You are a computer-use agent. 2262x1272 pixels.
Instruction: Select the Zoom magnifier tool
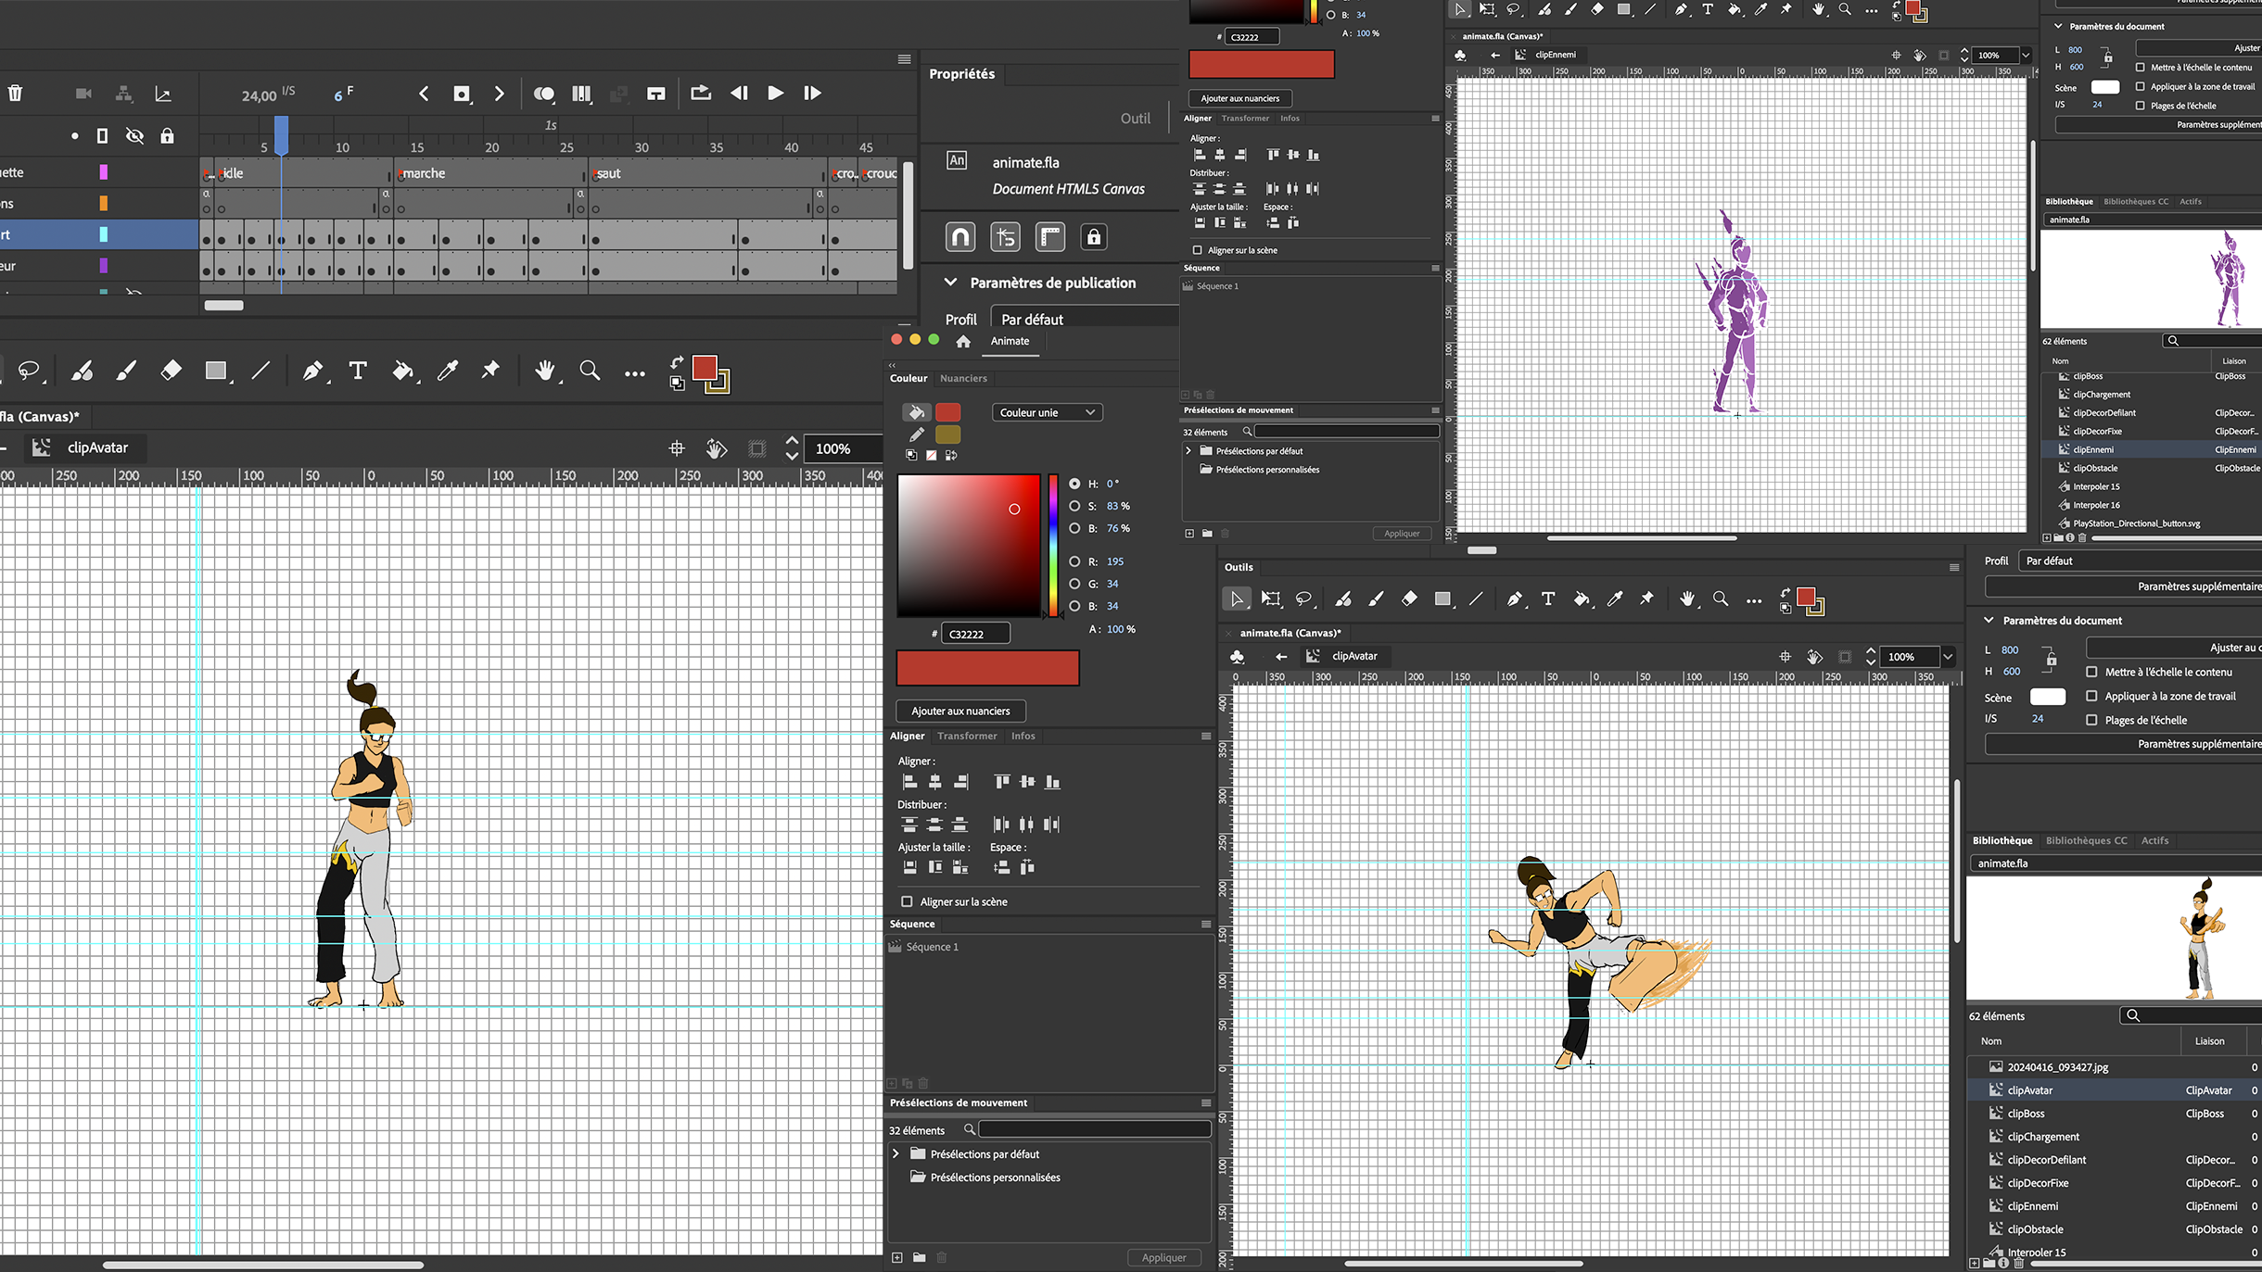(1722, 599)
